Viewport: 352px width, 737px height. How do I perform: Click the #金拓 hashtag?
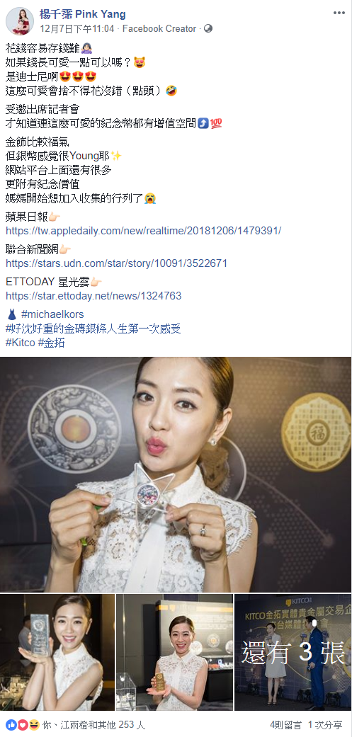click(x=51, y=343)
